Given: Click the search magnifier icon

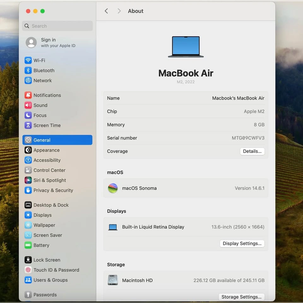Looking at the screenshot, I should pos(27,26).
